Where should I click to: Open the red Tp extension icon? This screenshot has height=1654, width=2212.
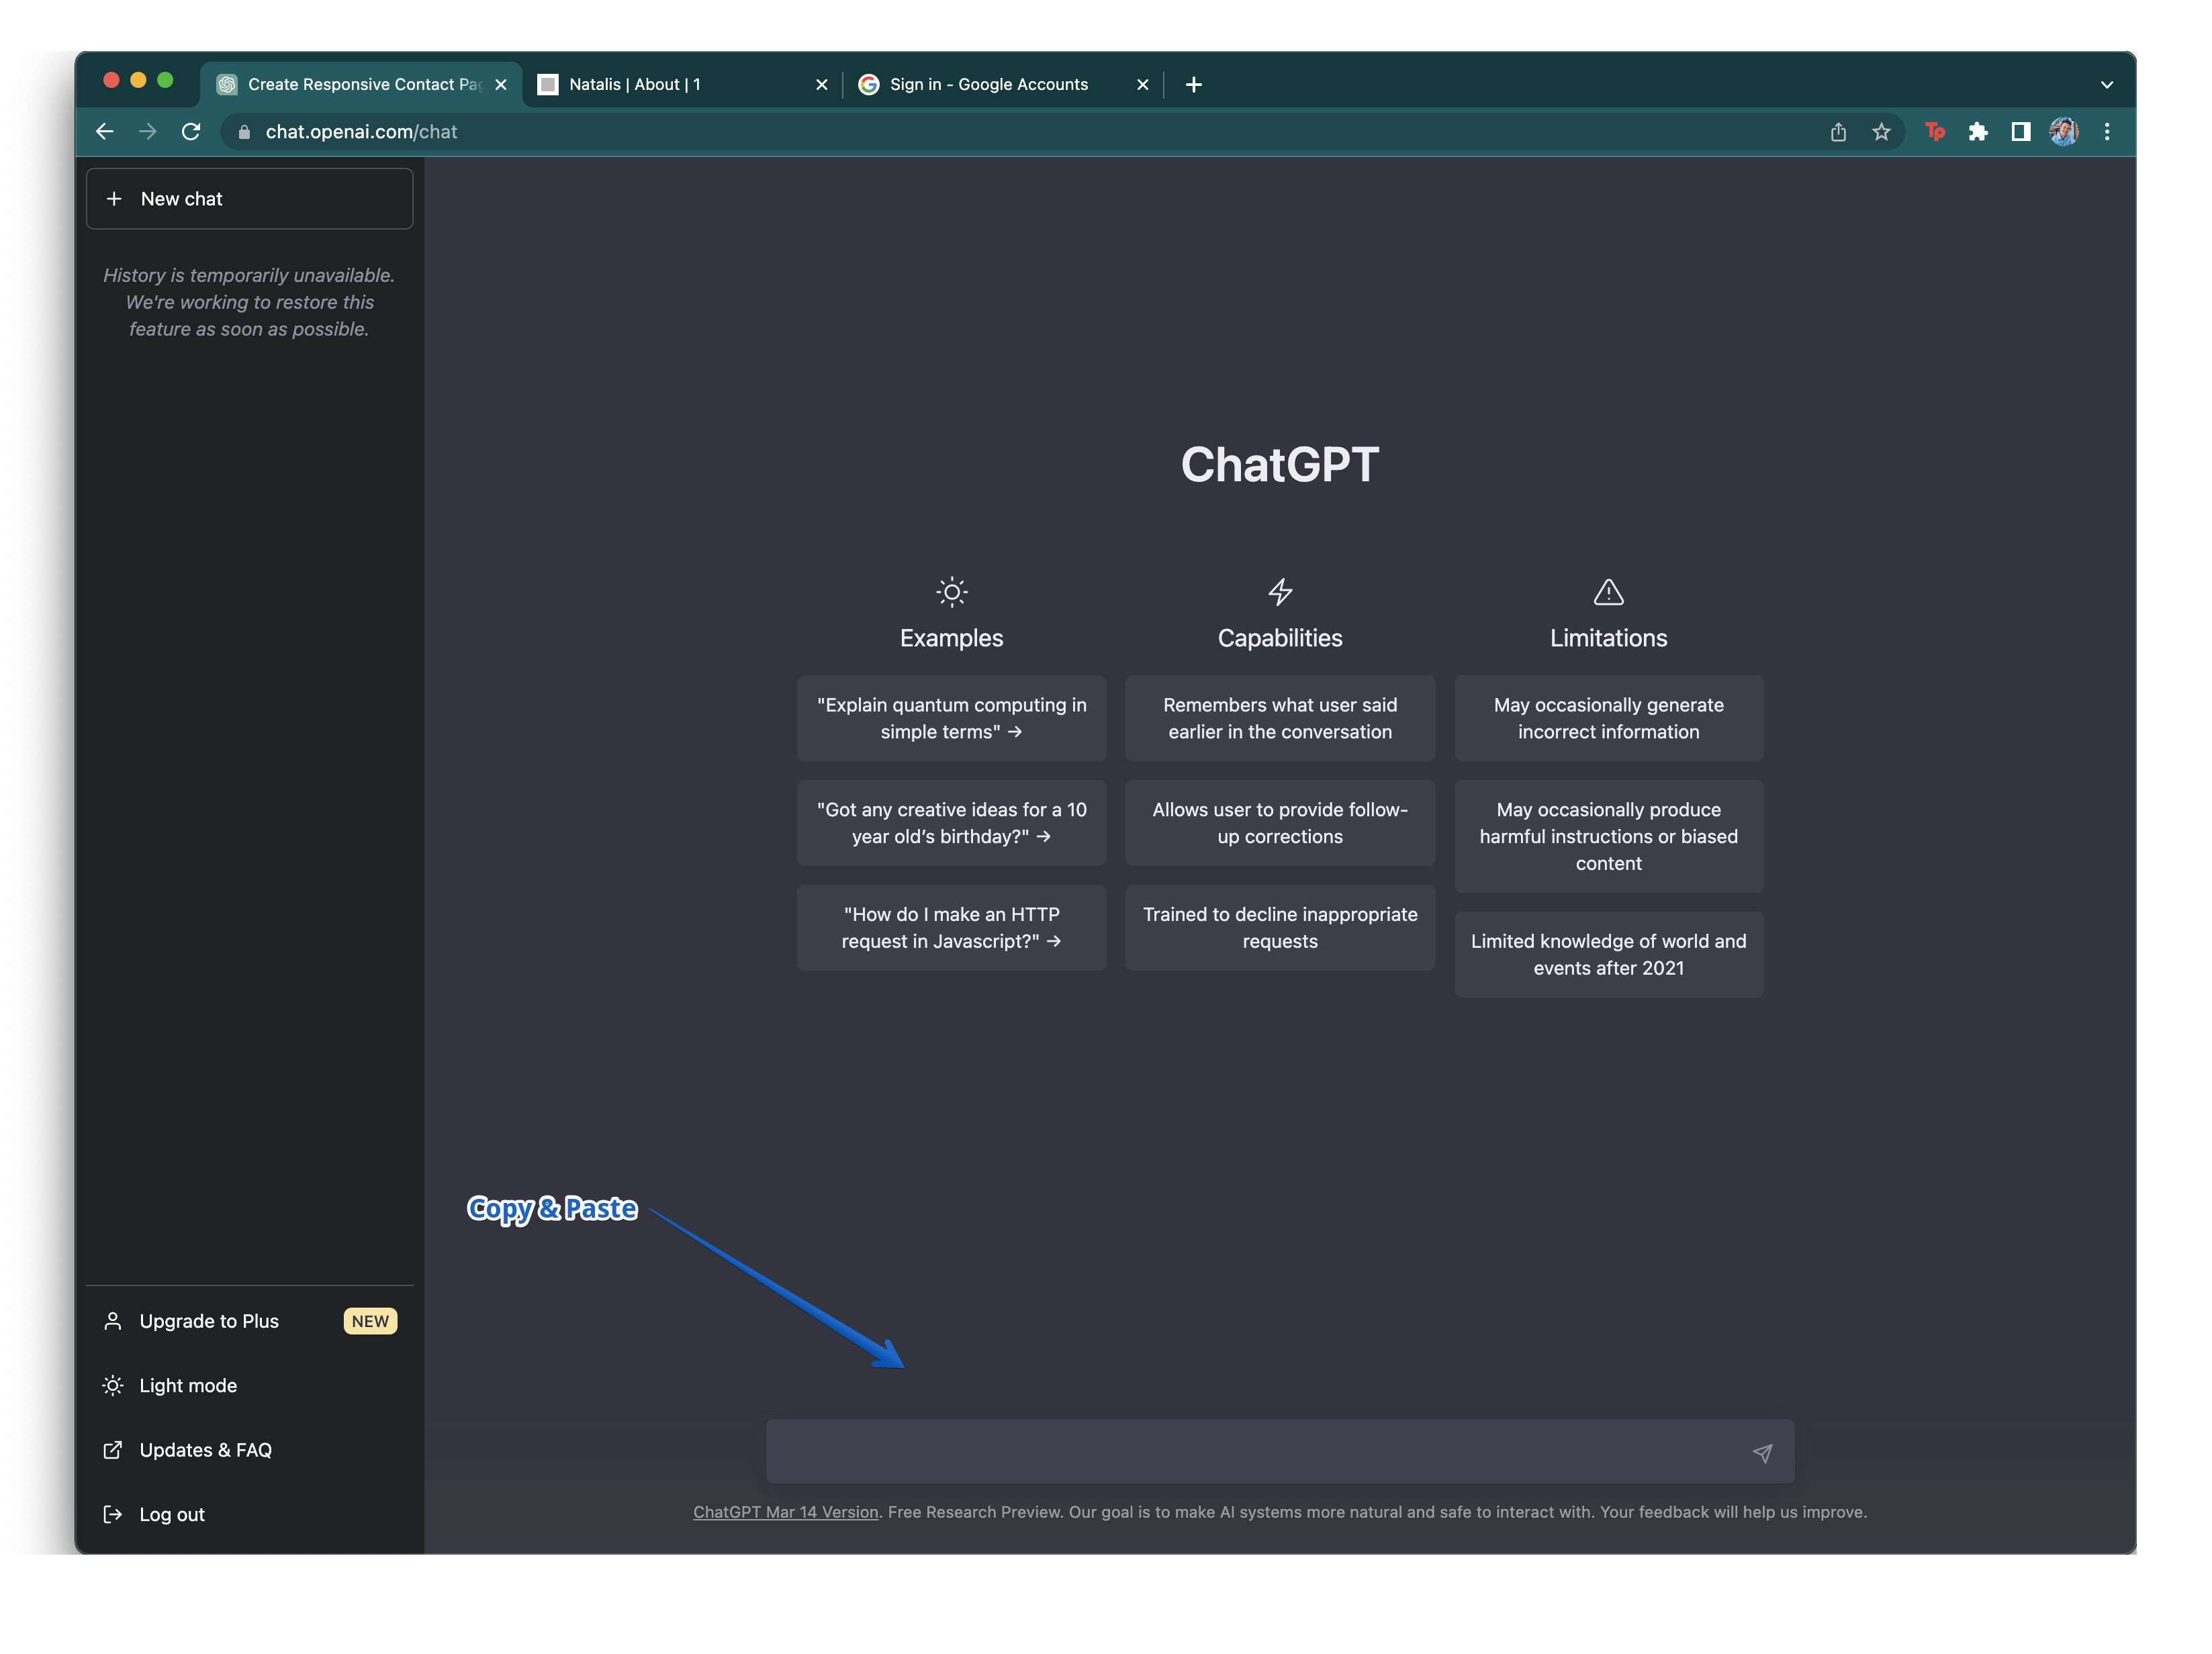(1935, 132)
